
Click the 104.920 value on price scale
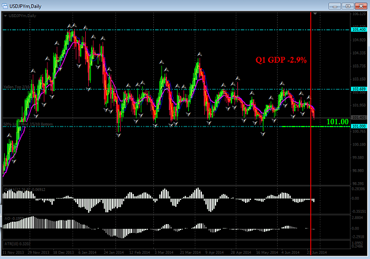[x=359, y=40]
